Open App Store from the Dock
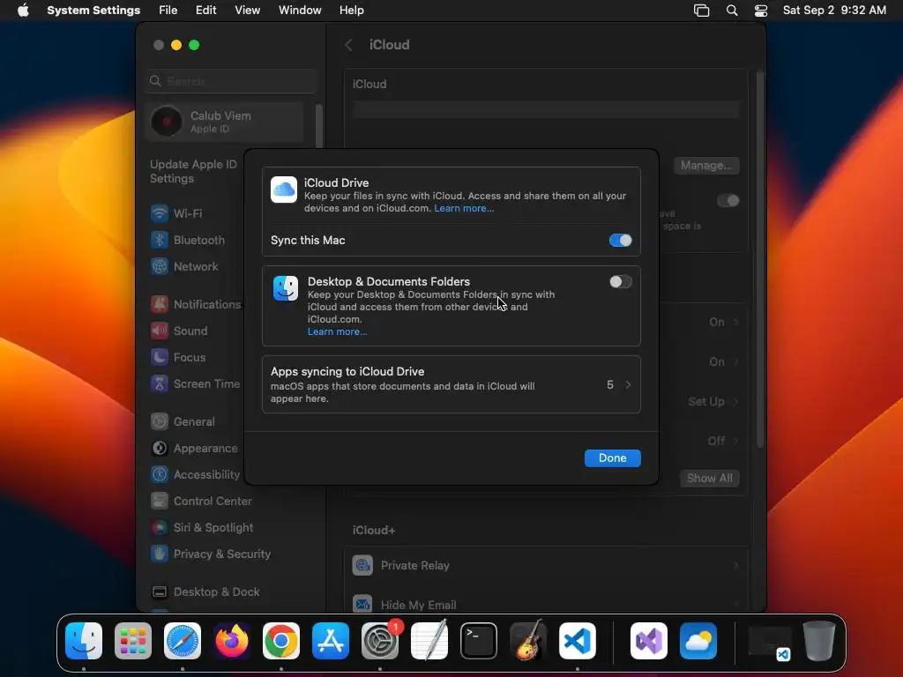The height and width of the screenshot is (677, 903). pyautogui.click(x=331, y=640)
